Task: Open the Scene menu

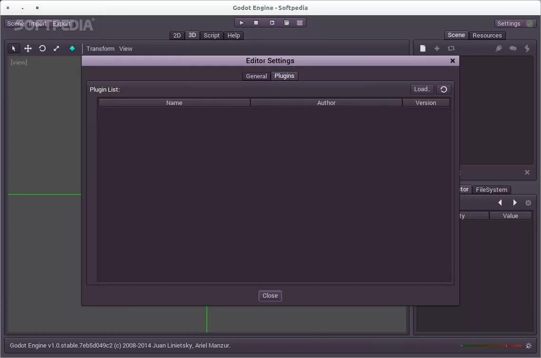Action: (16, 23)
